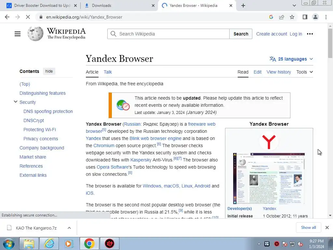
Task: Open the Create account link
Action: click(x=272, y=34)
